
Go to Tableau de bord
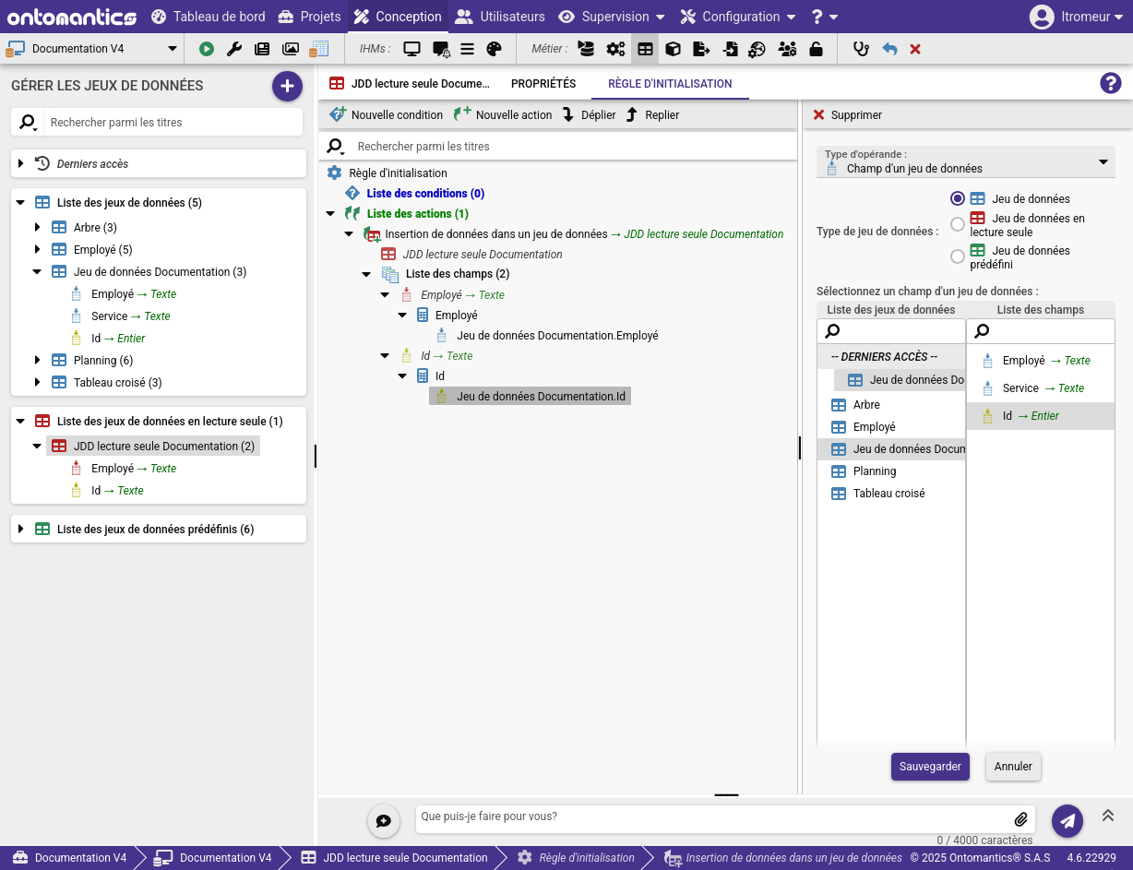(209, 17)
